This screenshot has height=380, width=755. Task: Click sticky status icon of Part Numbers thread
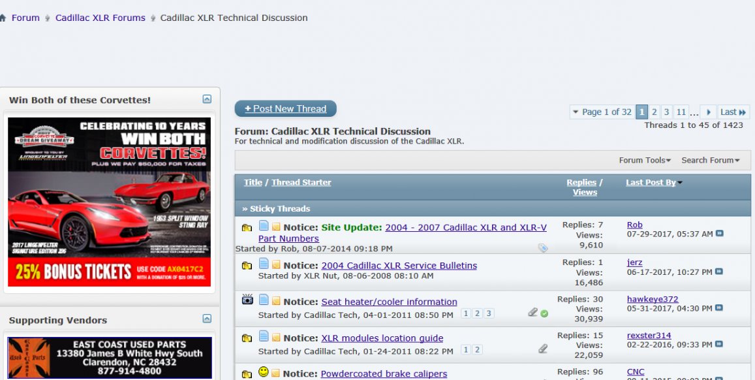(247, 227)
